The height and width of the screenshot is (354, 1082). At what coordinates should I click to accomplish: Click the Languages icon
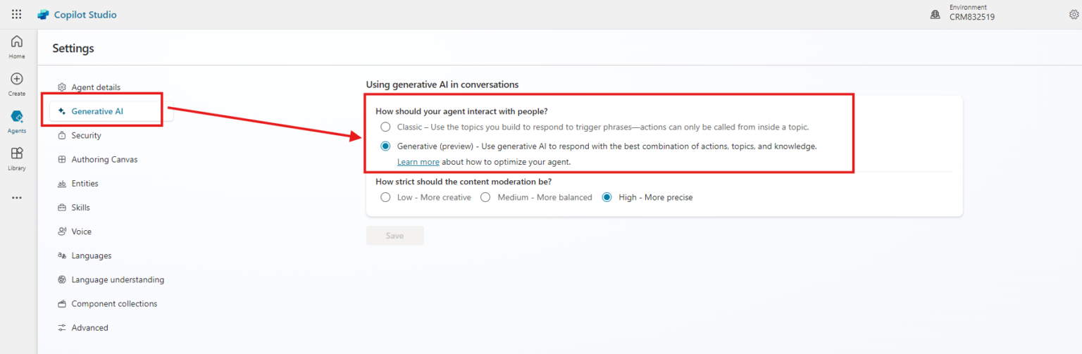tap(62, 255)
